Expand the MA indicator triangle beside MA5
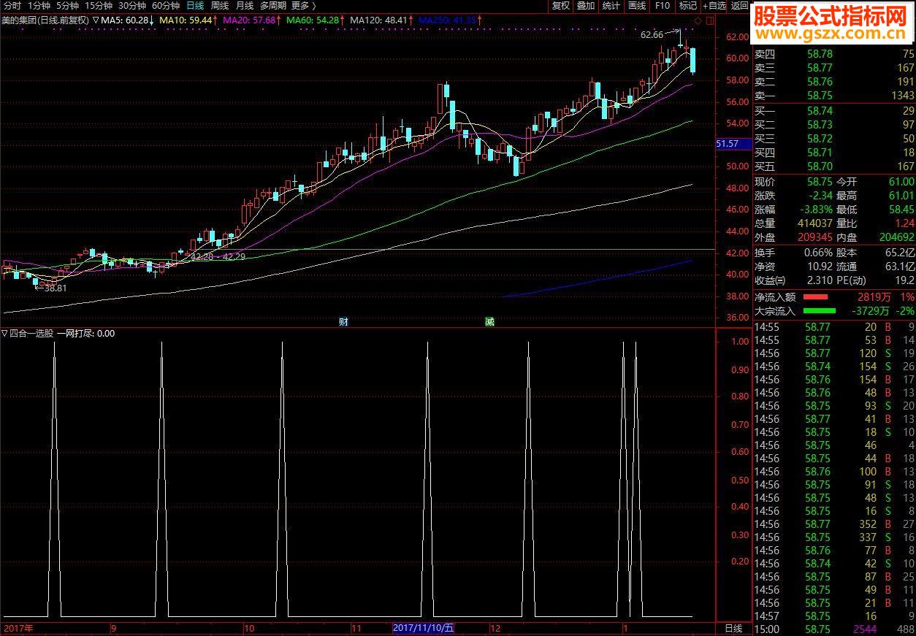Screen dimensions: 916x636 click(96, 20)
